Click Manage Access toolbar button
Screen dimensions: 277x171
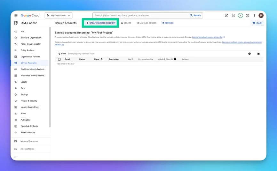pos(146,23)
